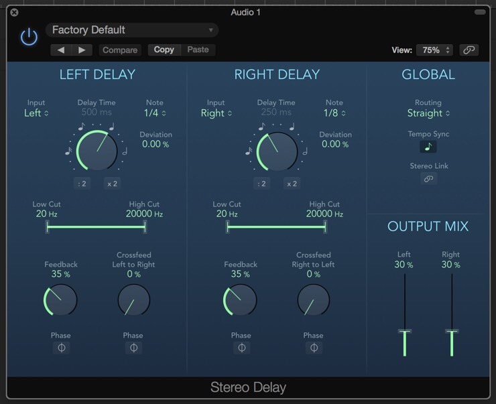Viewport: 496px width, 404px height.
Task: Double right delay time with x2
Action: [x=292, y=184]
